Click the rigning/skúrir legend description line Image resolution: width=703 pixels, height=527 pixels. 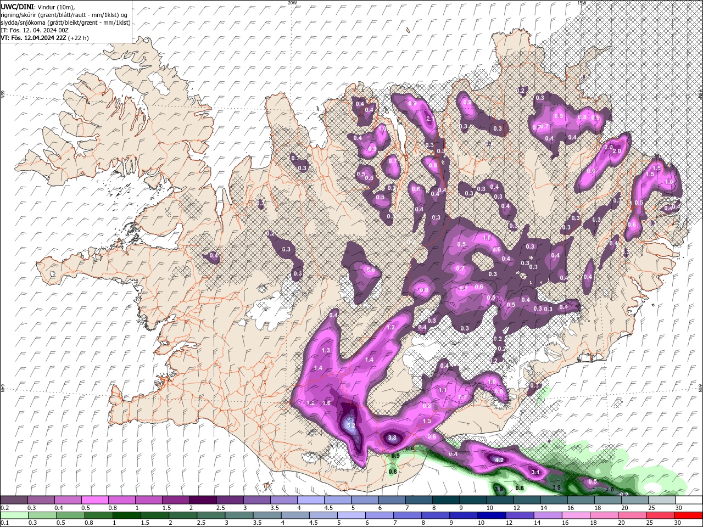pos(64,14)
